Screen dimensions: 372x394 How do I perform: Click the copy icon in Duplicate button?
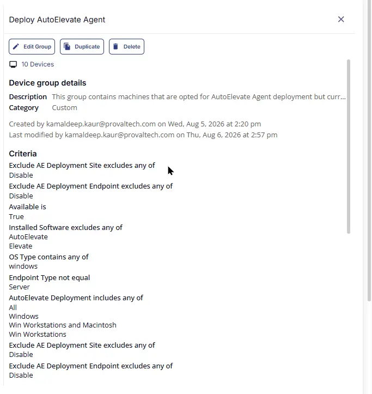click(67, 46)
